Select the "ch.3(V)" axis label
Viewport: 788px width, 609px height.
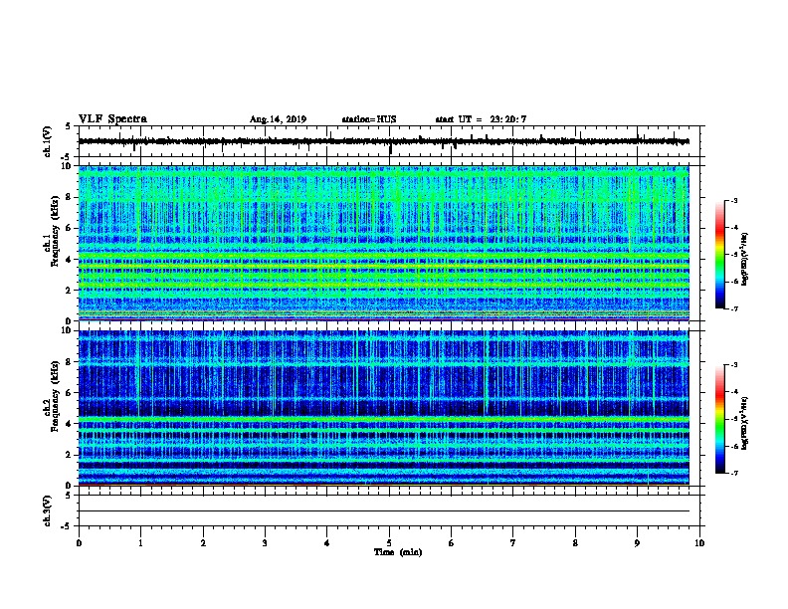[47, 510]
